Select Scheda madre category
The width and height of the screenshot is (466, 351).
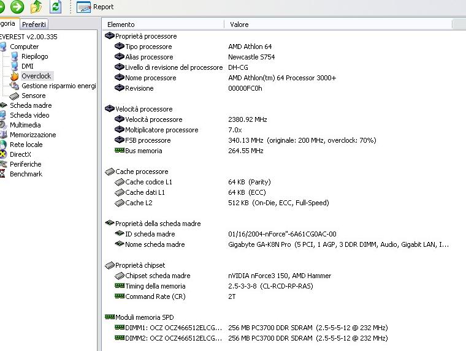pyautogui.click(x=31, y=105)
